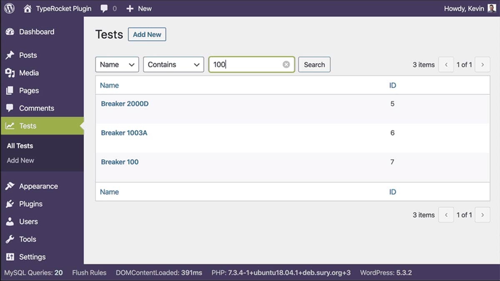This screenshot has width=500, height=281.
Task: Click Kevin's user avatar thumbnail
Action: pos(492,8)
